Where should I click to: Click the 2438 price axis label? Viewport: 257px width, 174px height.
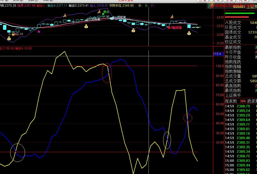pos(220,17)
